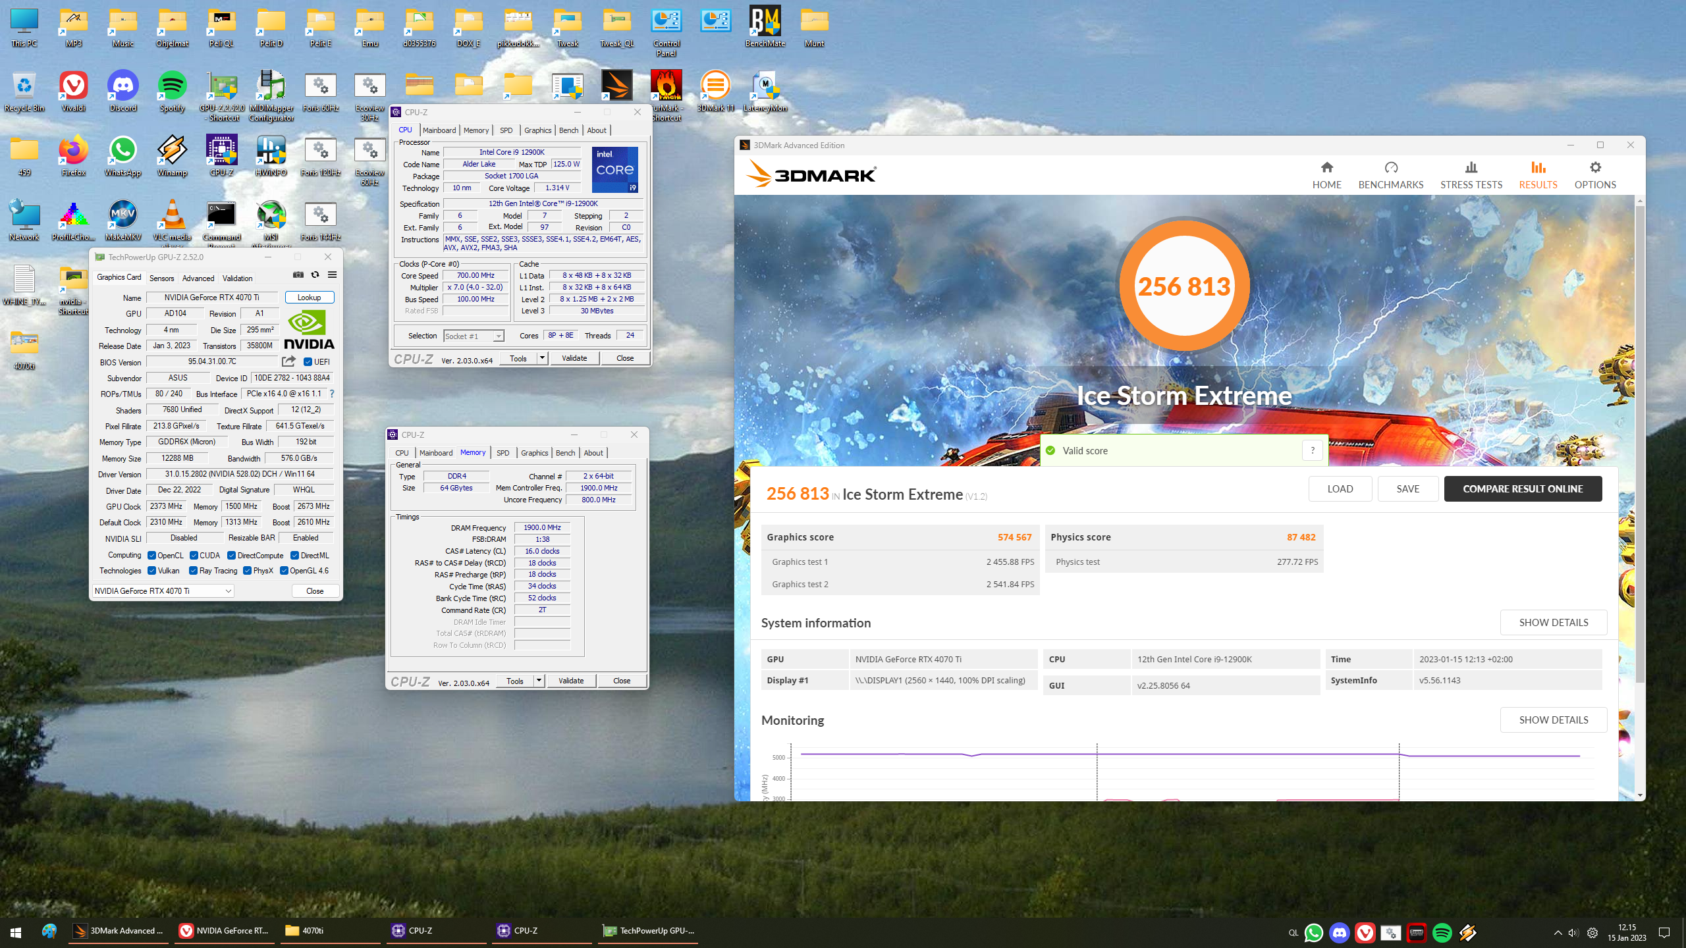Click the SAVE button in 3DMark

click(x=1408, y=488)
